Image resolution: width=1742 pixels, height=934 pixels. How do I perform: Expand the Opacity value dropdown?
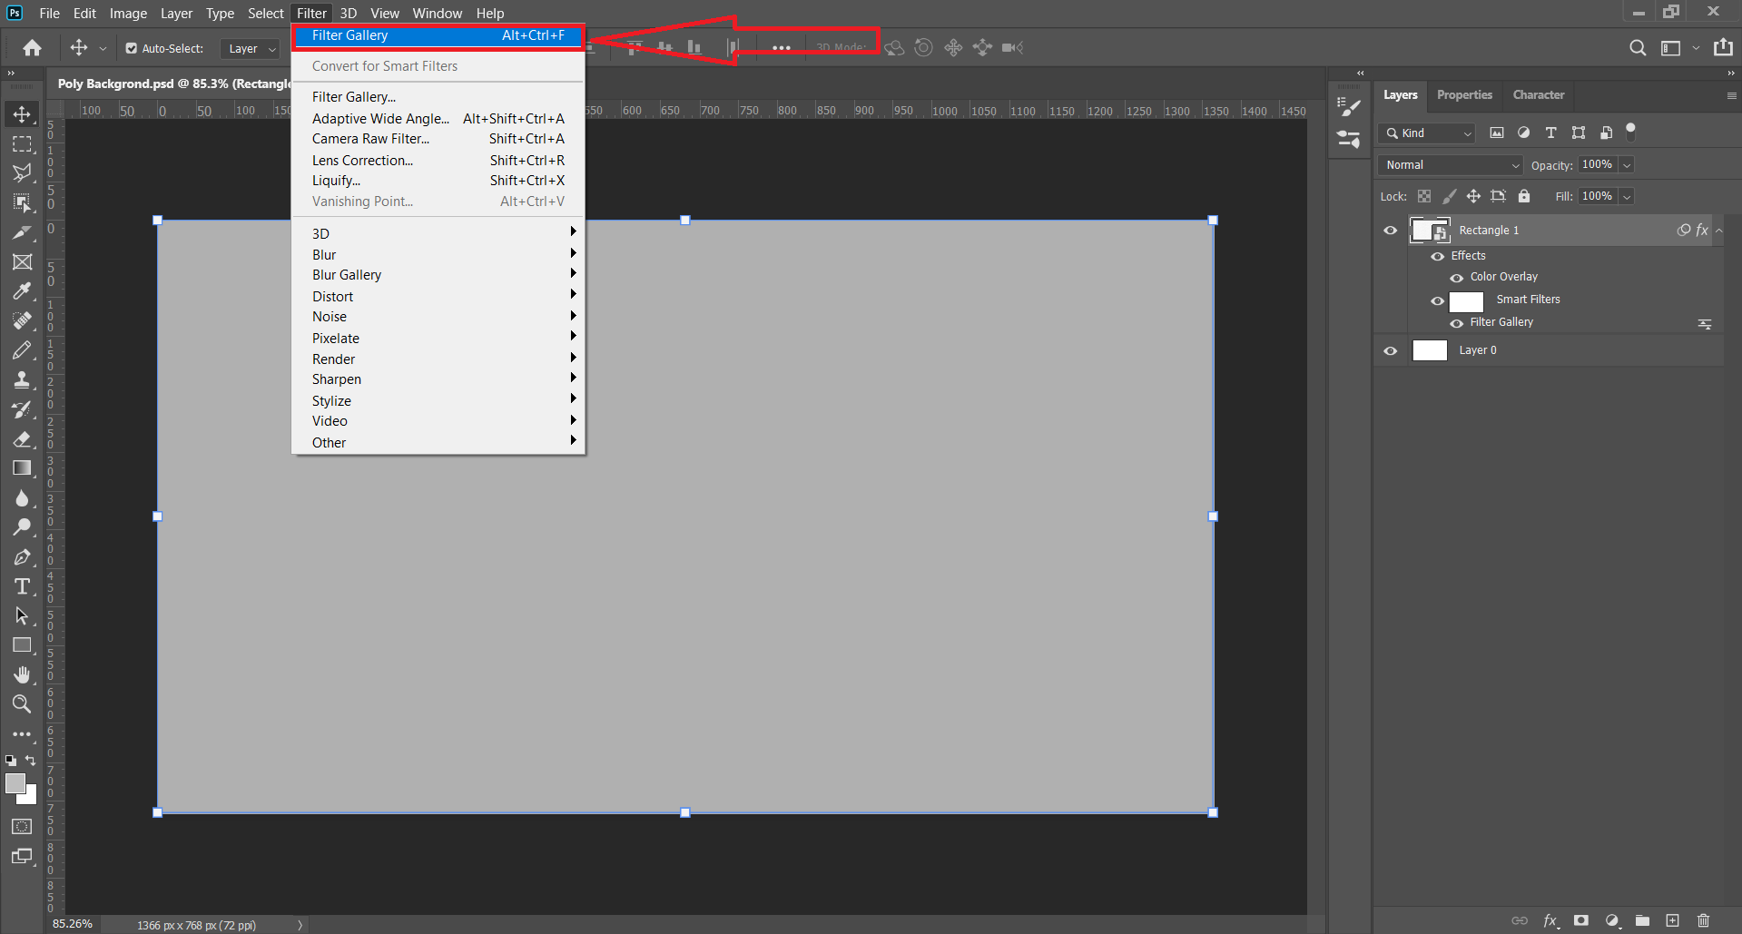(1627, 165)
